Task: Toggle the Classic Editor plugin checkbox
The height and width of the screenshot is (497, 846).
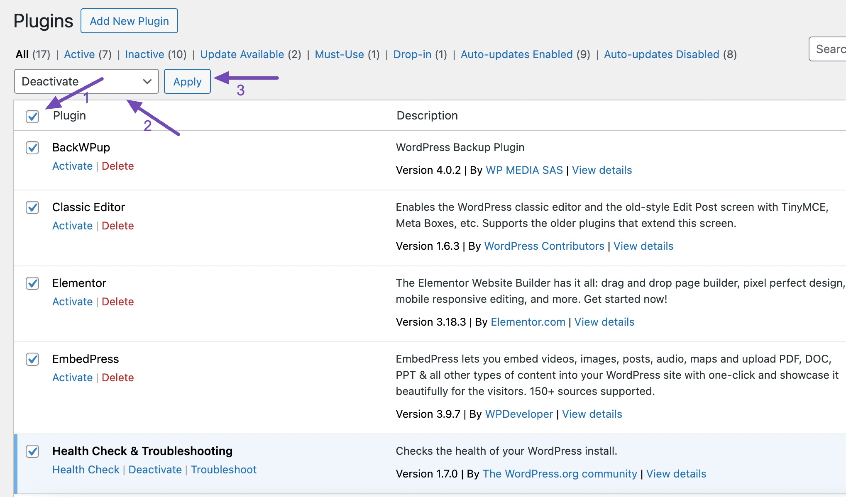Action: coord(32,207)
